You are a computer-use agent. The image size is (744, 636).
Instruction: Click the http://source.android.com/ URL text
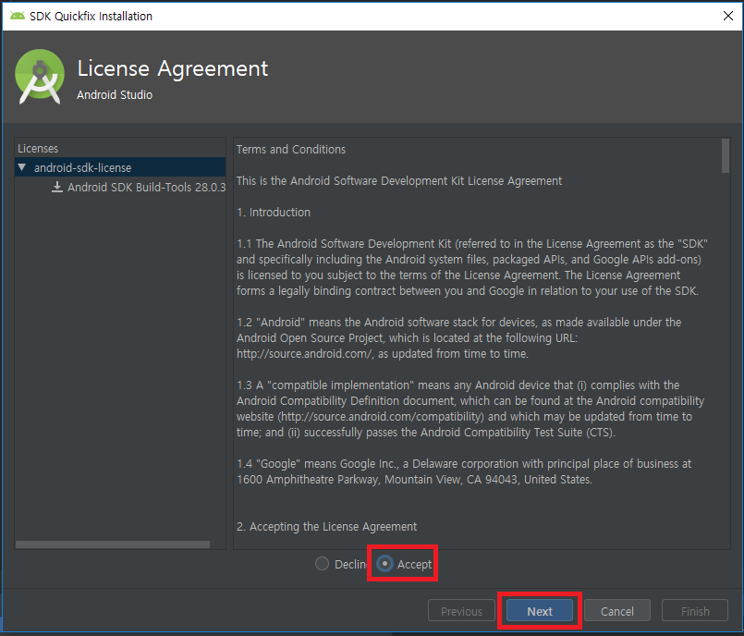pyautogui.click(x=305, y=354)
